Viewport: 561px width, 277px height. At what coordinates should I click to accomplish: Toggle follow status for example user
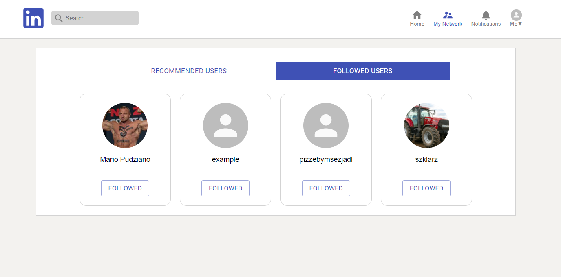pos(225,188)
